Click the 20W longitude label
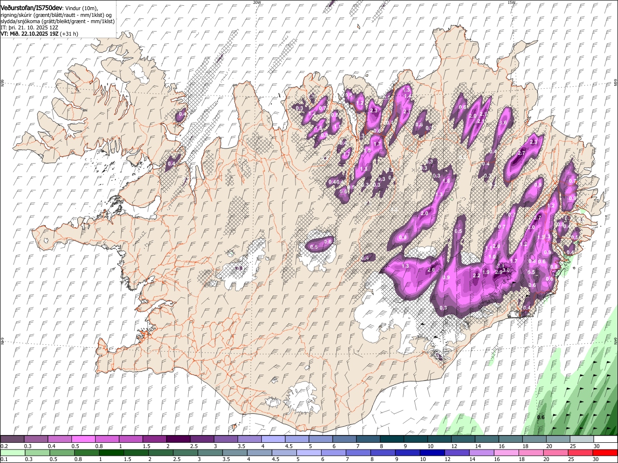The height and width of the screenshot is (463, 618). click(x=257, y=2)
